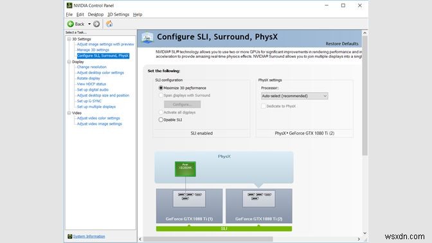
Task: Select the GeForce GTX 1080 Ti (2) card
Action: 258,206
